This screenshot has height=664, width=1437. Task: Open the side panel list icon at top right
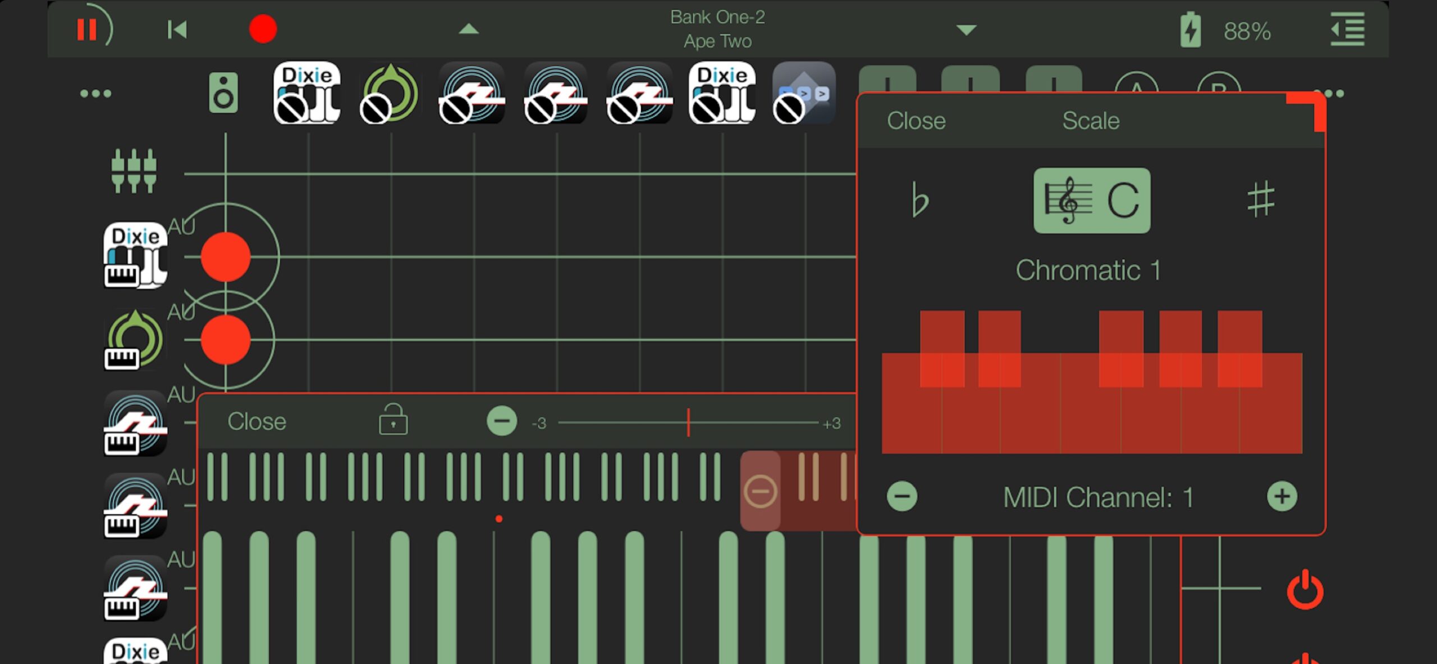pos(1348,29)
